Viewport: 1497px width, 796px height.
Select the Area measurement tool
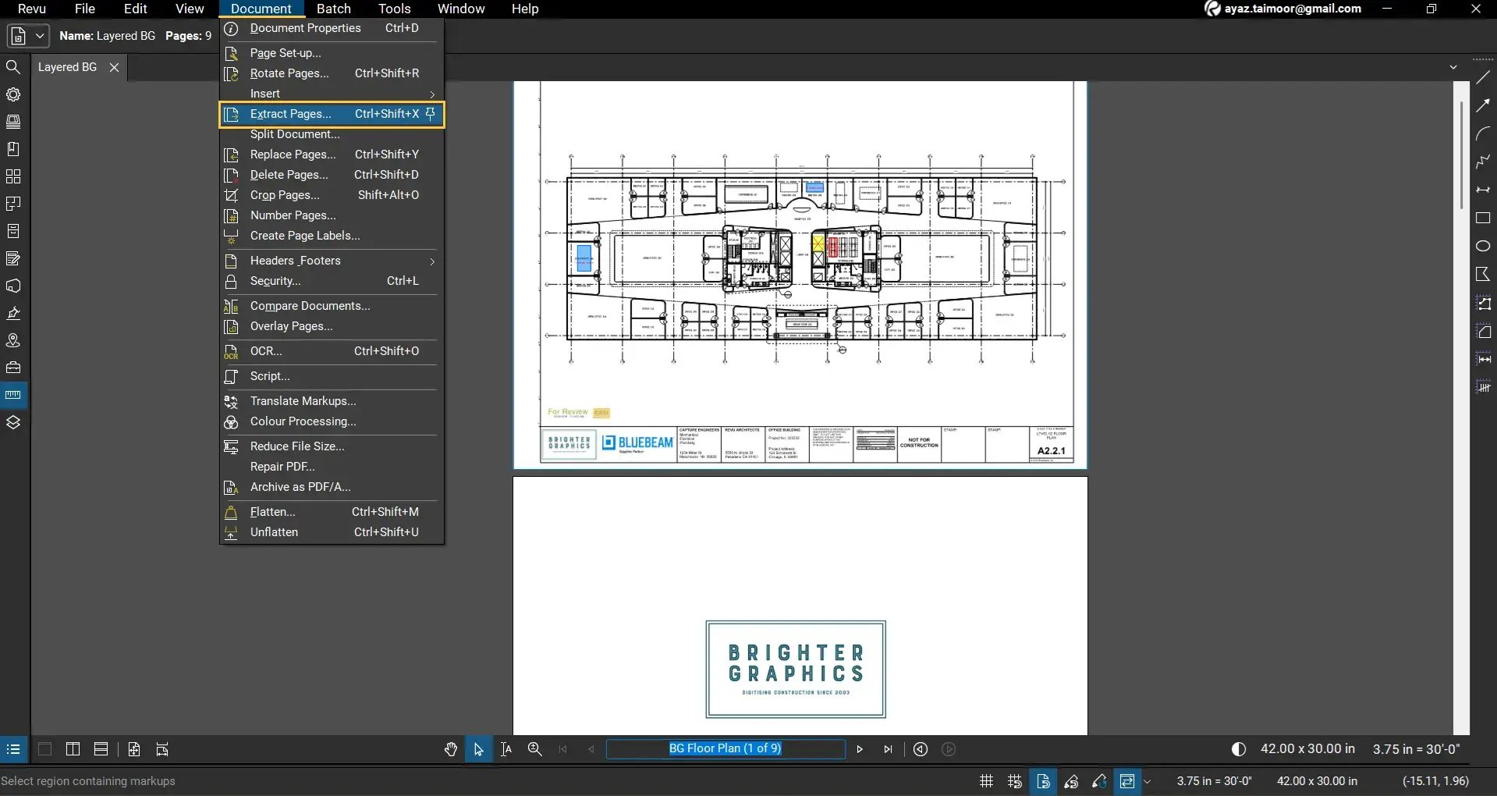click(1483, 332)
